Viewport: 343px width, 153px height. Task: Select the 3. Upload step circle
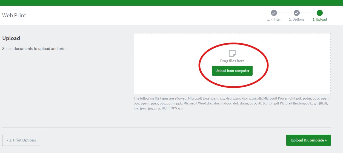click(319, 13)
